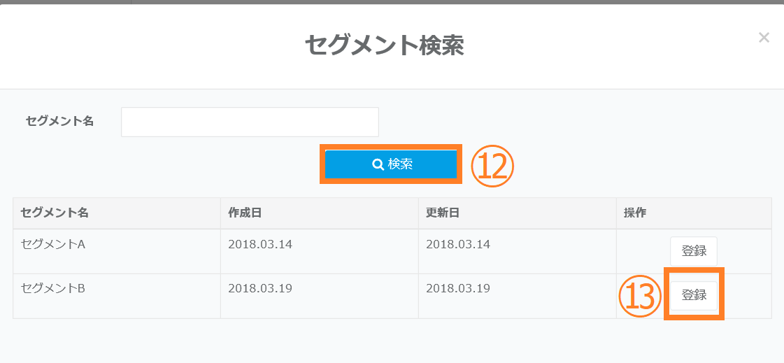Click the 作成日 column header
This screenshot has height=363, width=784.
[x=245, y=213]
